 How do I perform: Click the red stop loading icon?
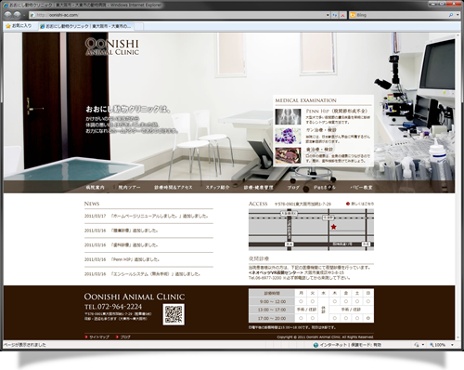(x=342, y=15)
